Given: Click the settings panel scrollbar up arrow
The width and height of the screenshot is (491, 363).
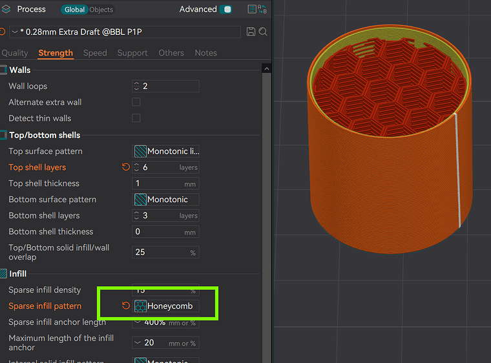Looking at the screenshot, I should coord(266,68).
